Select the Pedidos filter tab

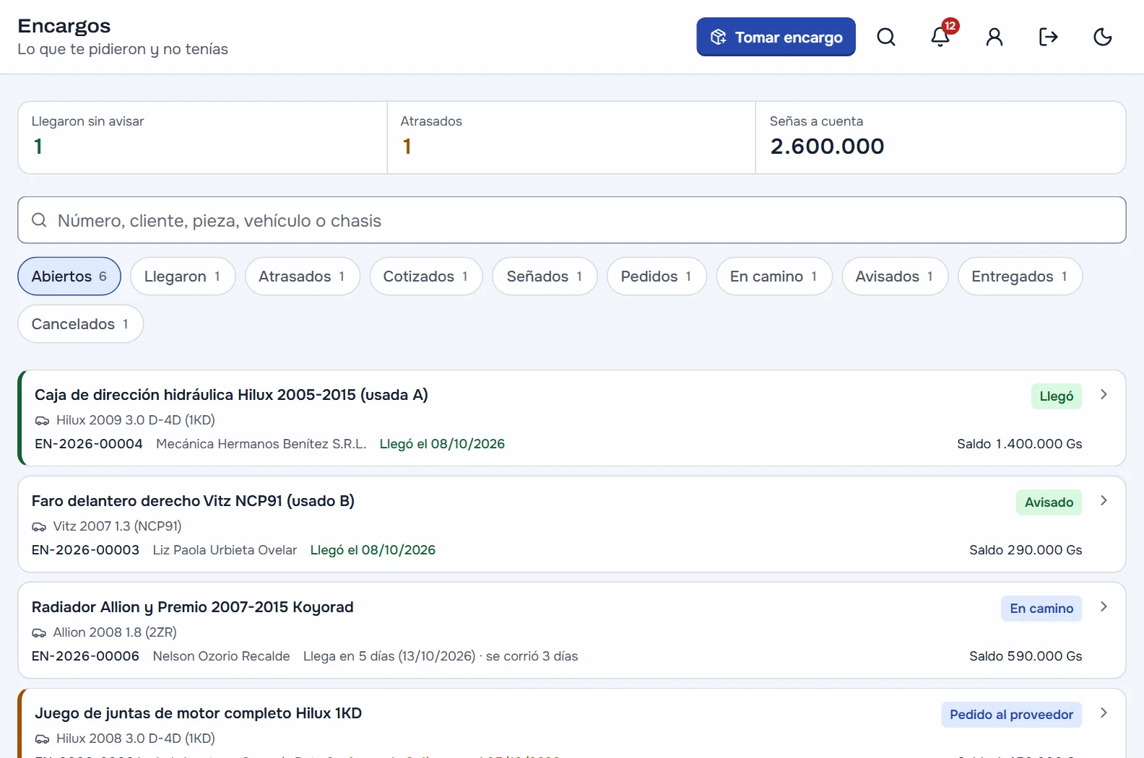[x=656, y=276]
